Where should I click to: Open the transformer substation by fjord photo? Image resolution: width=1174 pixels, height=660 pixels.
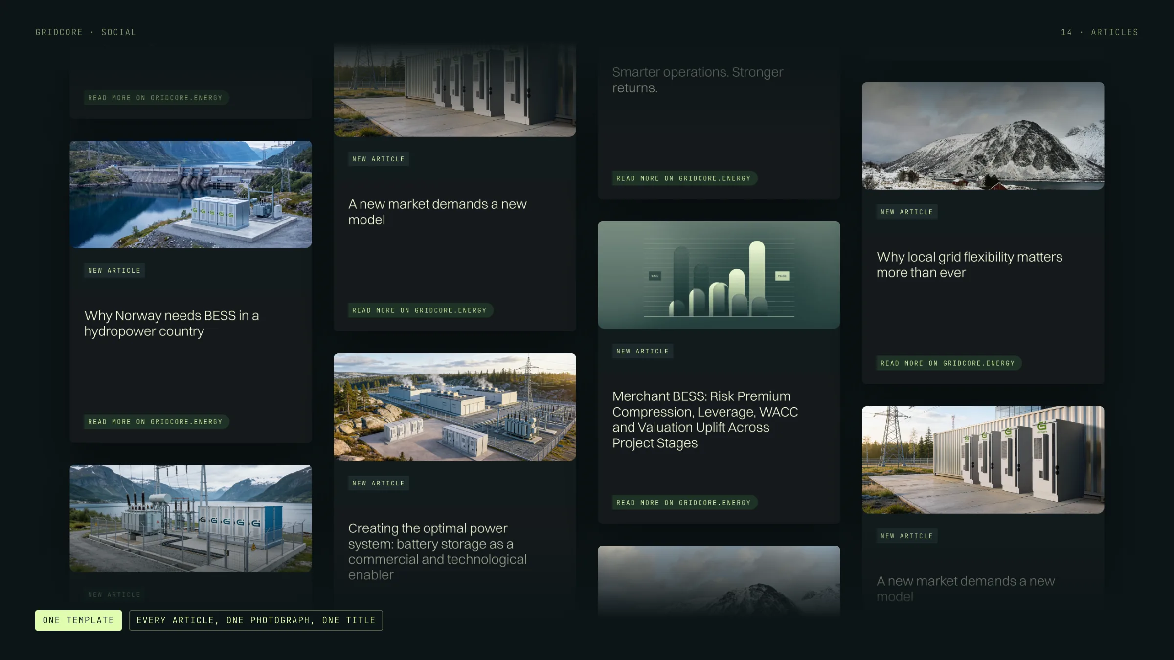(x=191, y=518)
